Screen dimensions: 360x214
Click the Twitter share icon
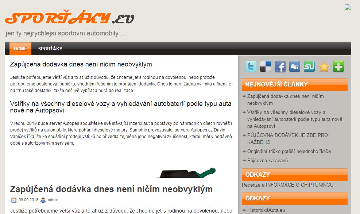[x=251, y=67]
